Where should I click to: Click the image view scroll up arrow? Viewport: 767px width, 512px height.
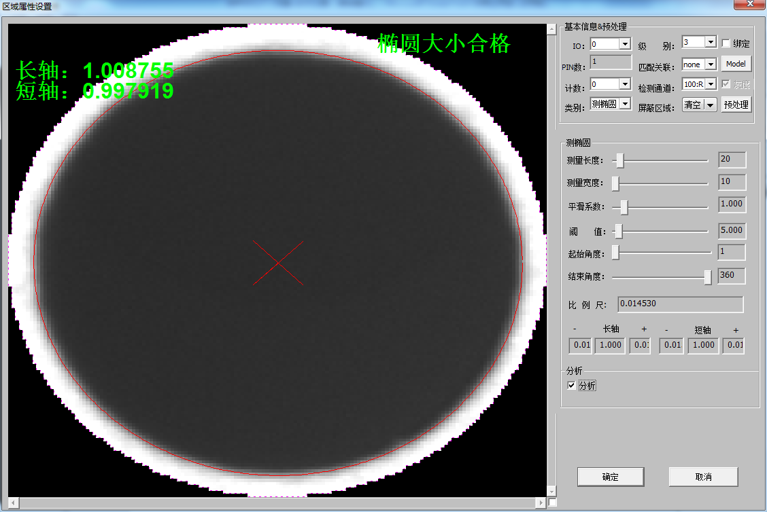pyautogui.click(x=551, y=29)
